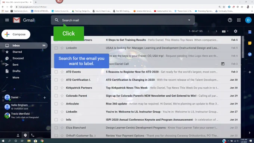
Task: Open the Support help icon
Action: [x=230, y=20]
